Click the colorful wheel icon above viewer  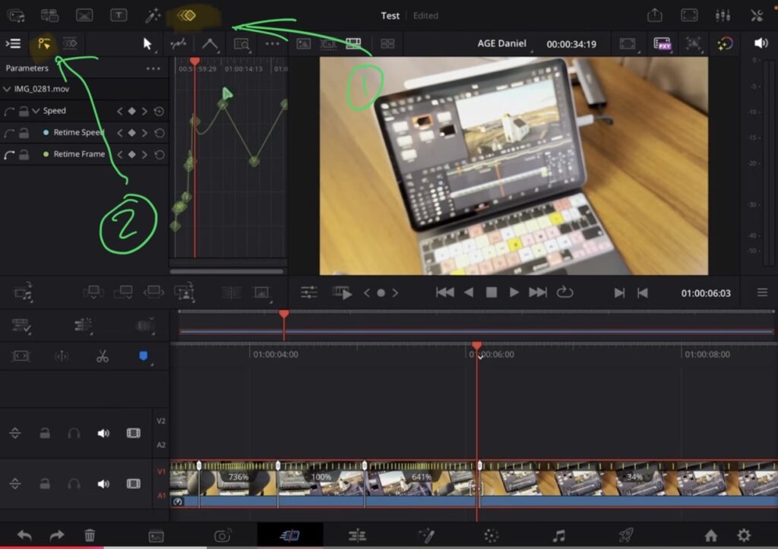point(724,43)
